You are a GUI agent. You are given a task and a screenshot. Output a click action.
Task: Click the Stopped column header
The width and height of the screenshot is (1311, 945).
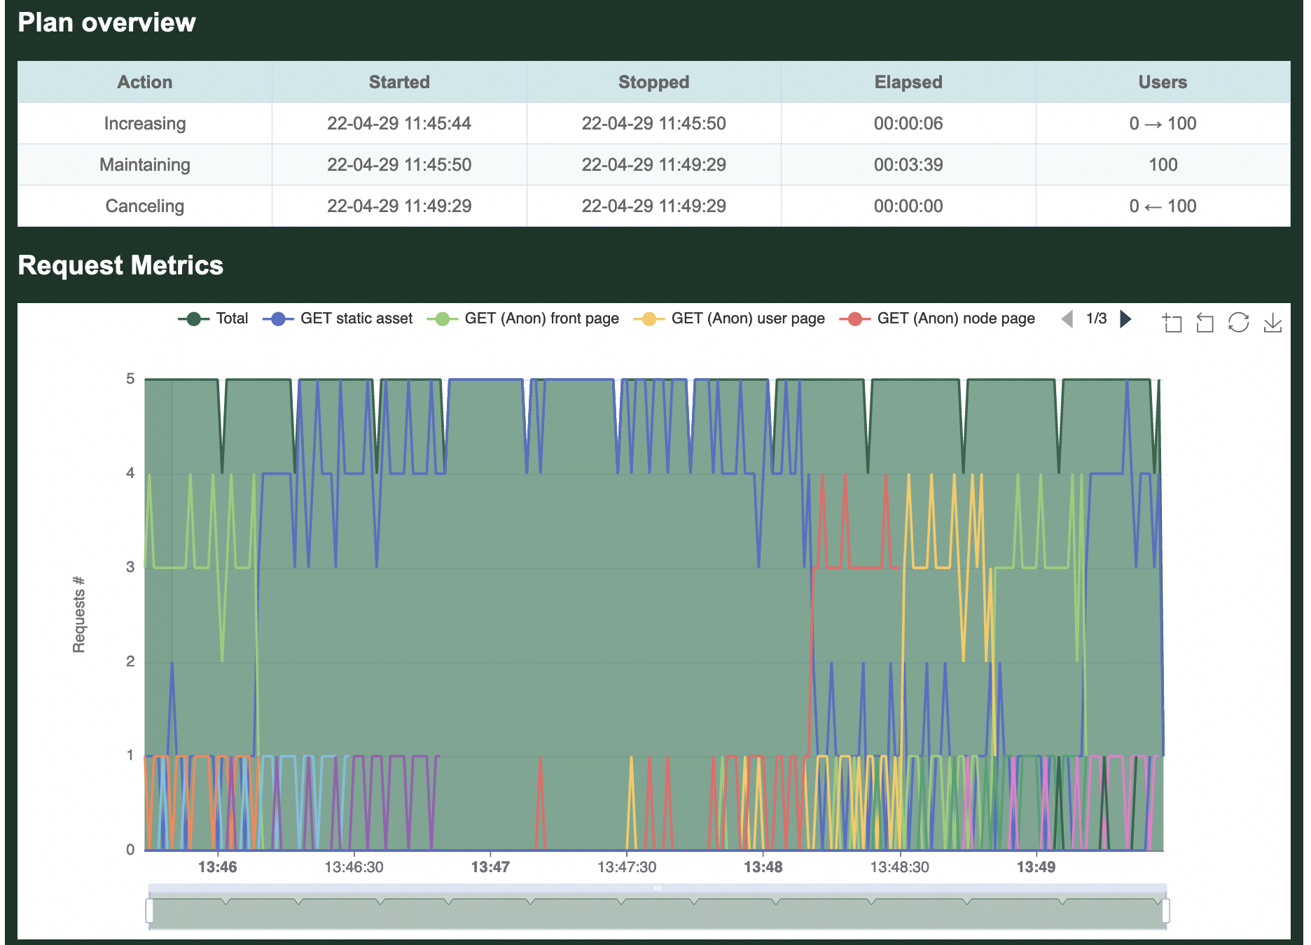click(654, 82)
